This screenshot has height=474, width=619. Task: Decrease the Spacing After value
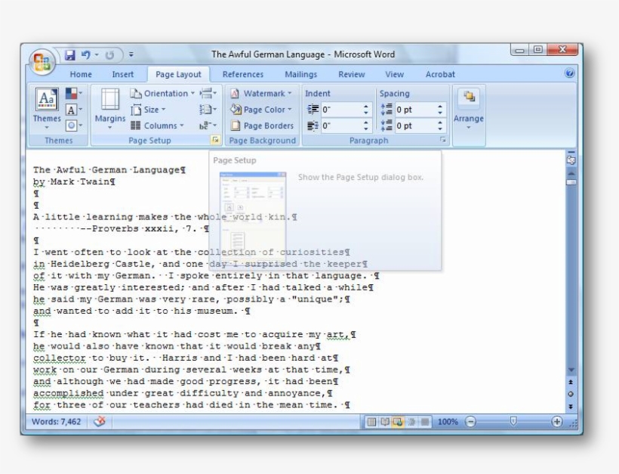pos(440,129)
